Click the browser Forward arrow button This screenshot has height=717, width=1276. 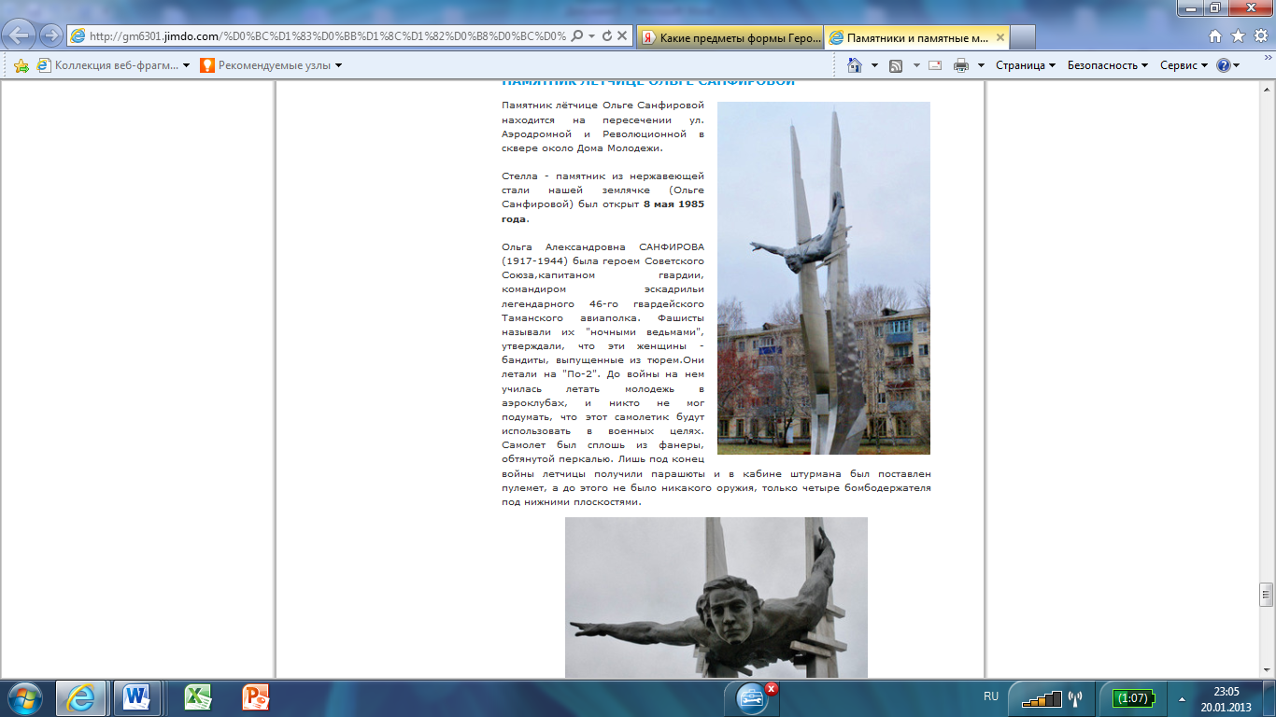tap(51, 35)
